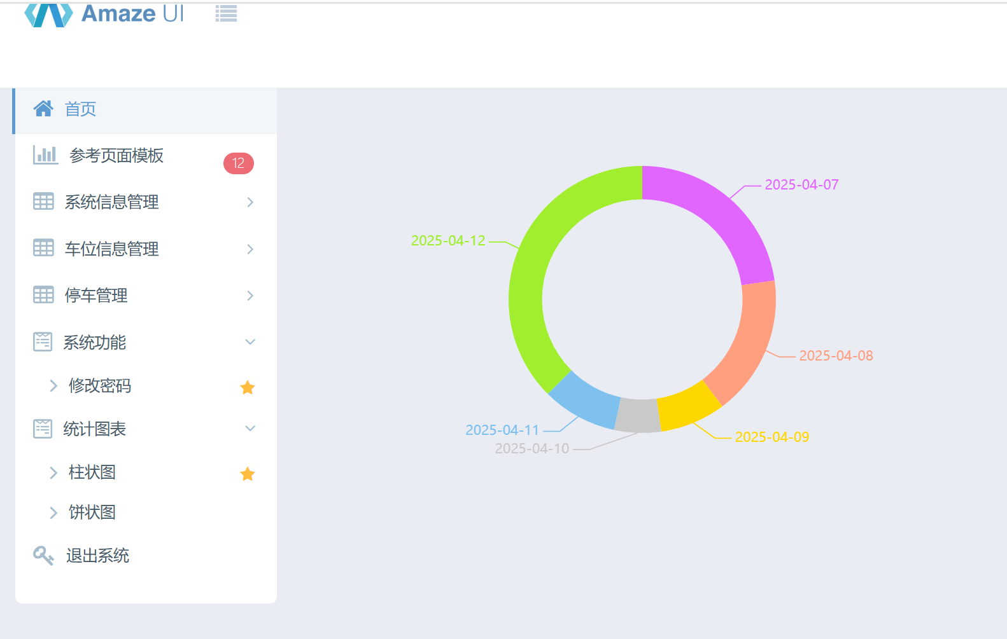This screenshot has width=1007, height=639.
Task: Click the 2025-04-09 chart label
Action: coord(772,437)
